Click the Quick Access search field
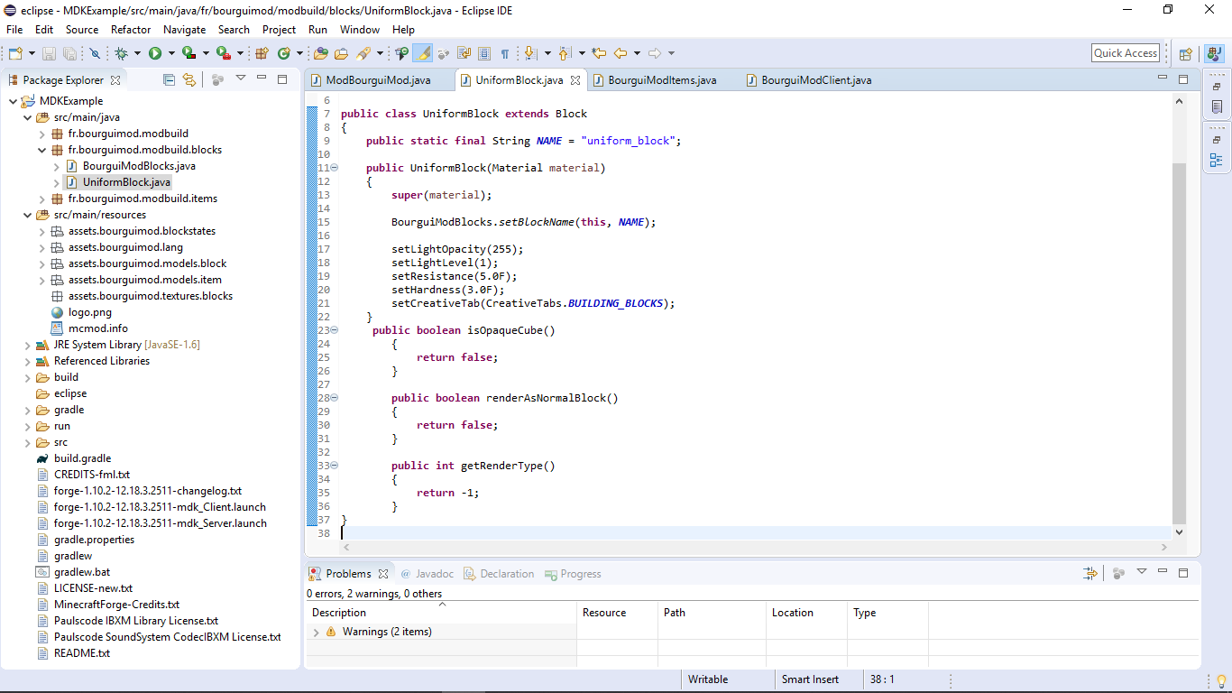This screenshot has width=1232, height=693. click(1125, 53)
